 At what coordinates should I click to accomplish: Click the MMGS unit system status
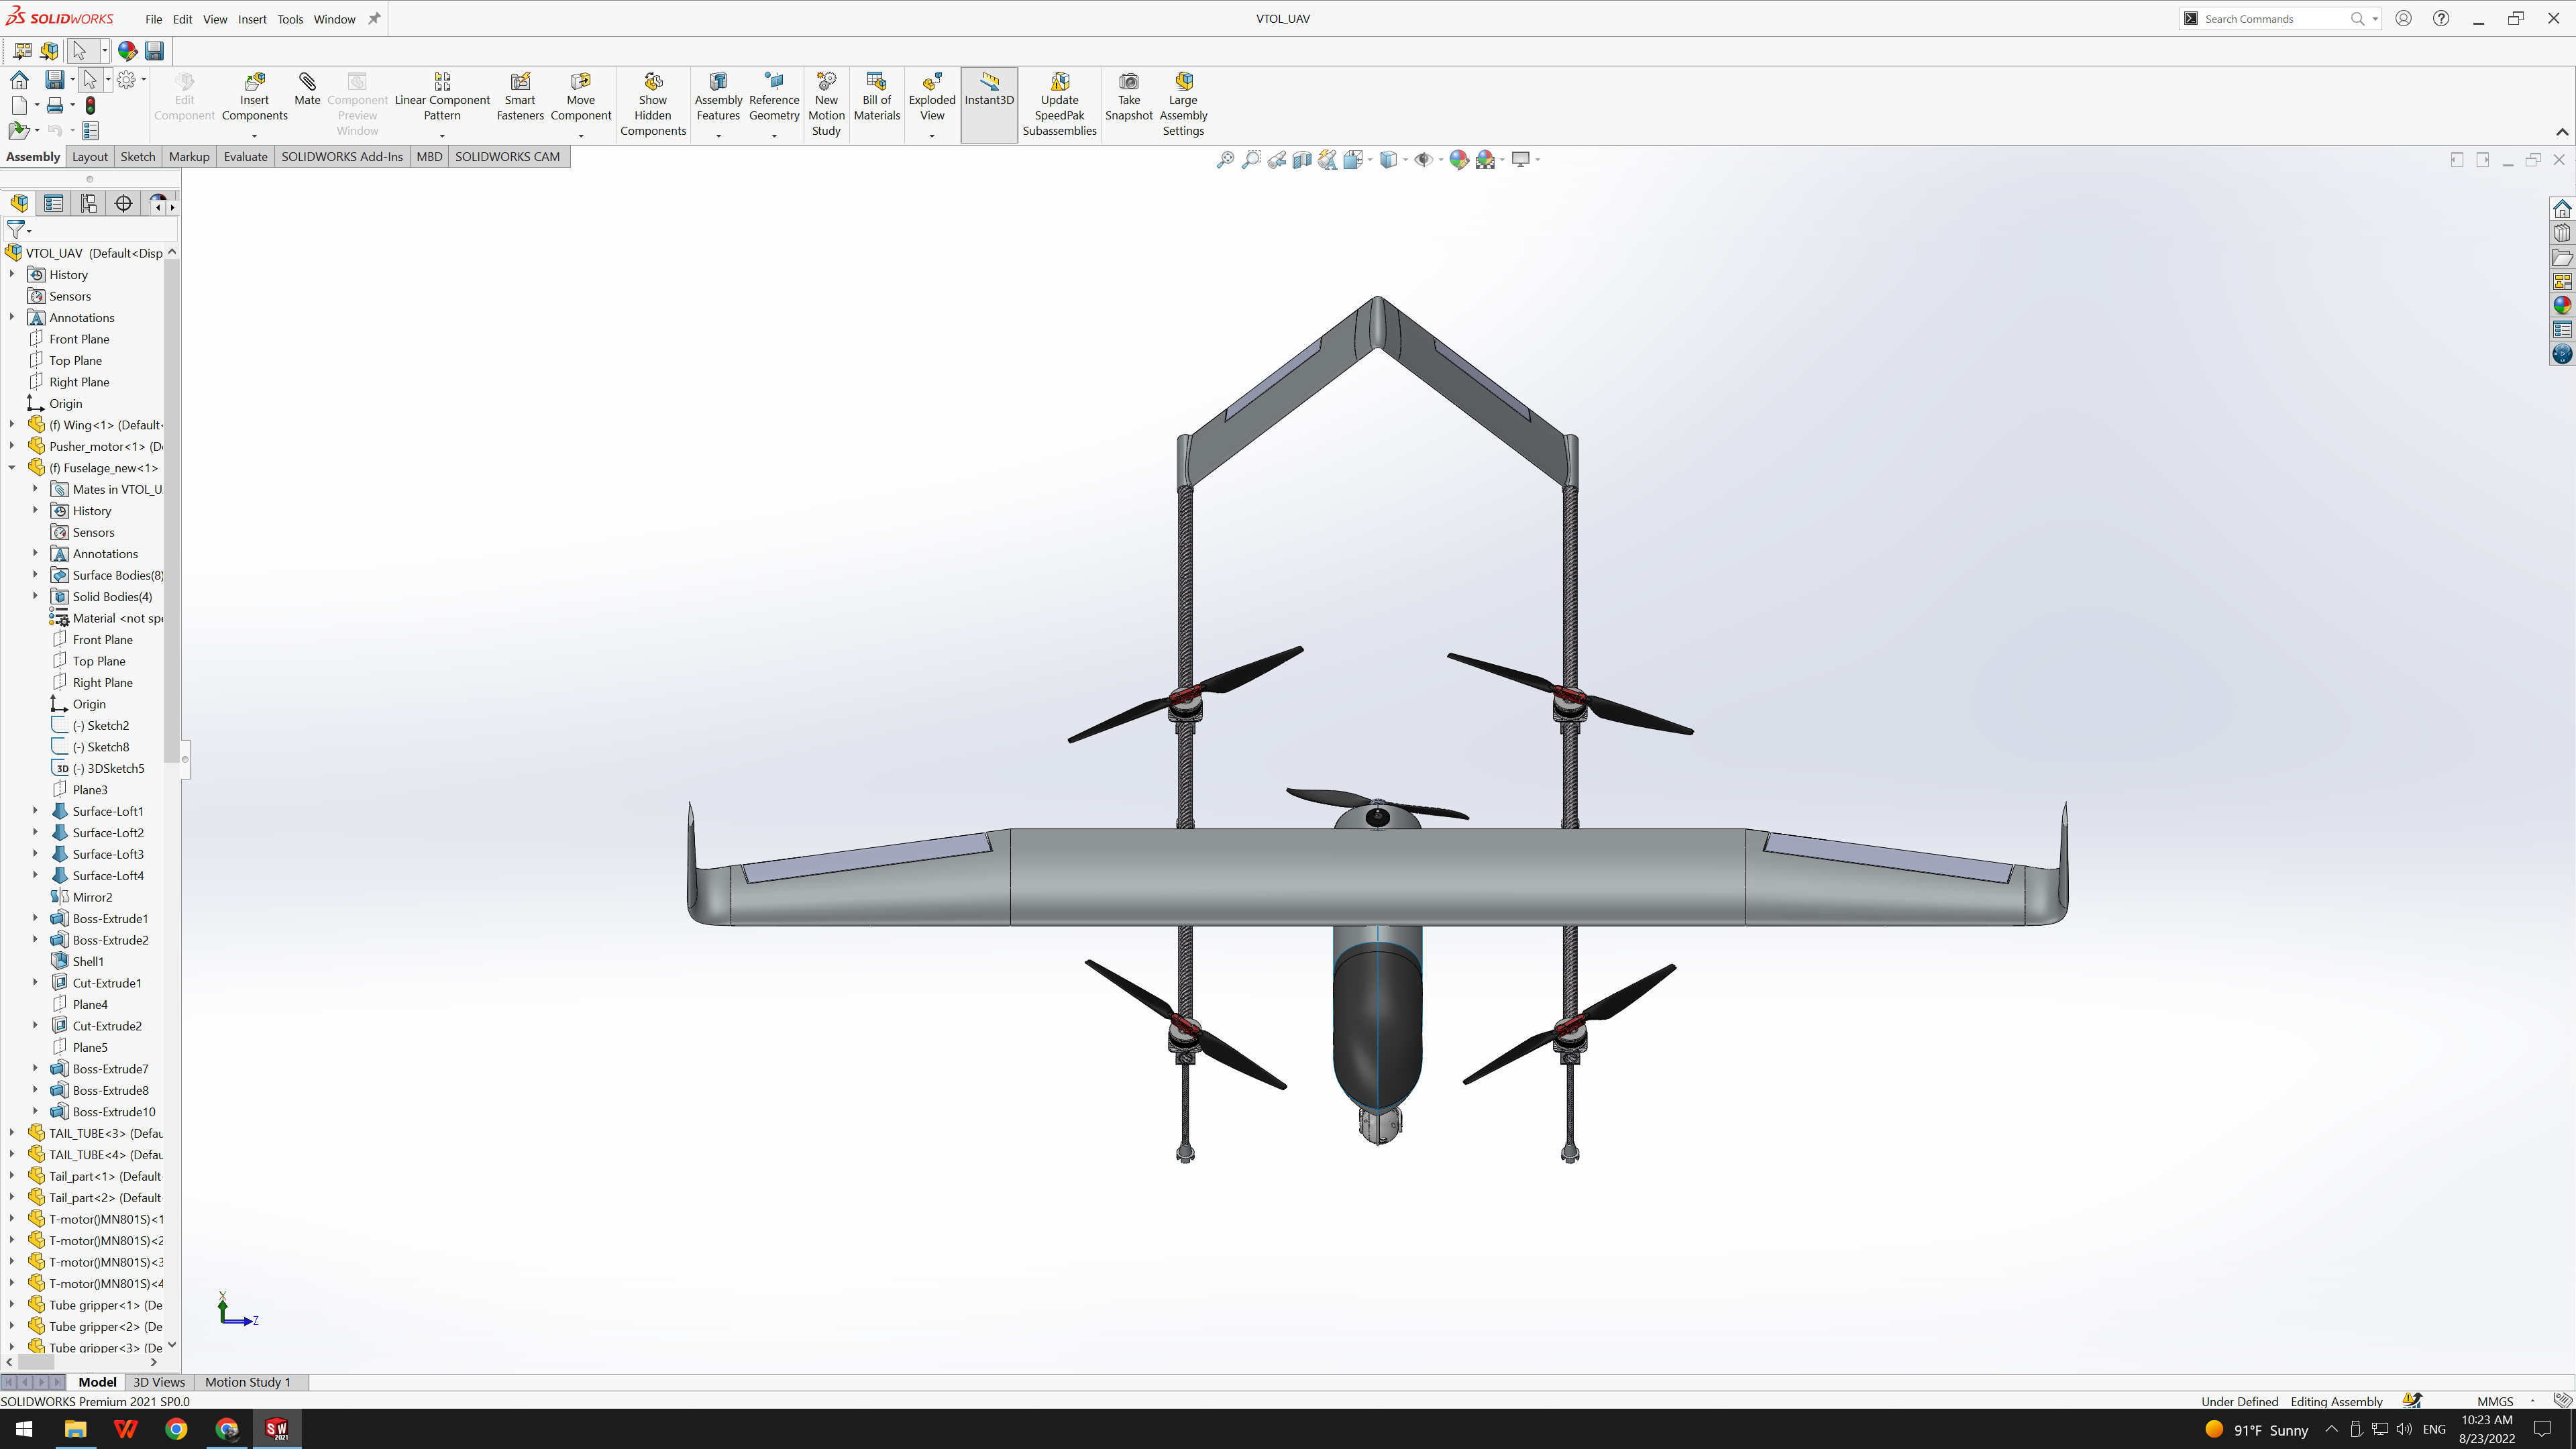pos(2495,1401)
